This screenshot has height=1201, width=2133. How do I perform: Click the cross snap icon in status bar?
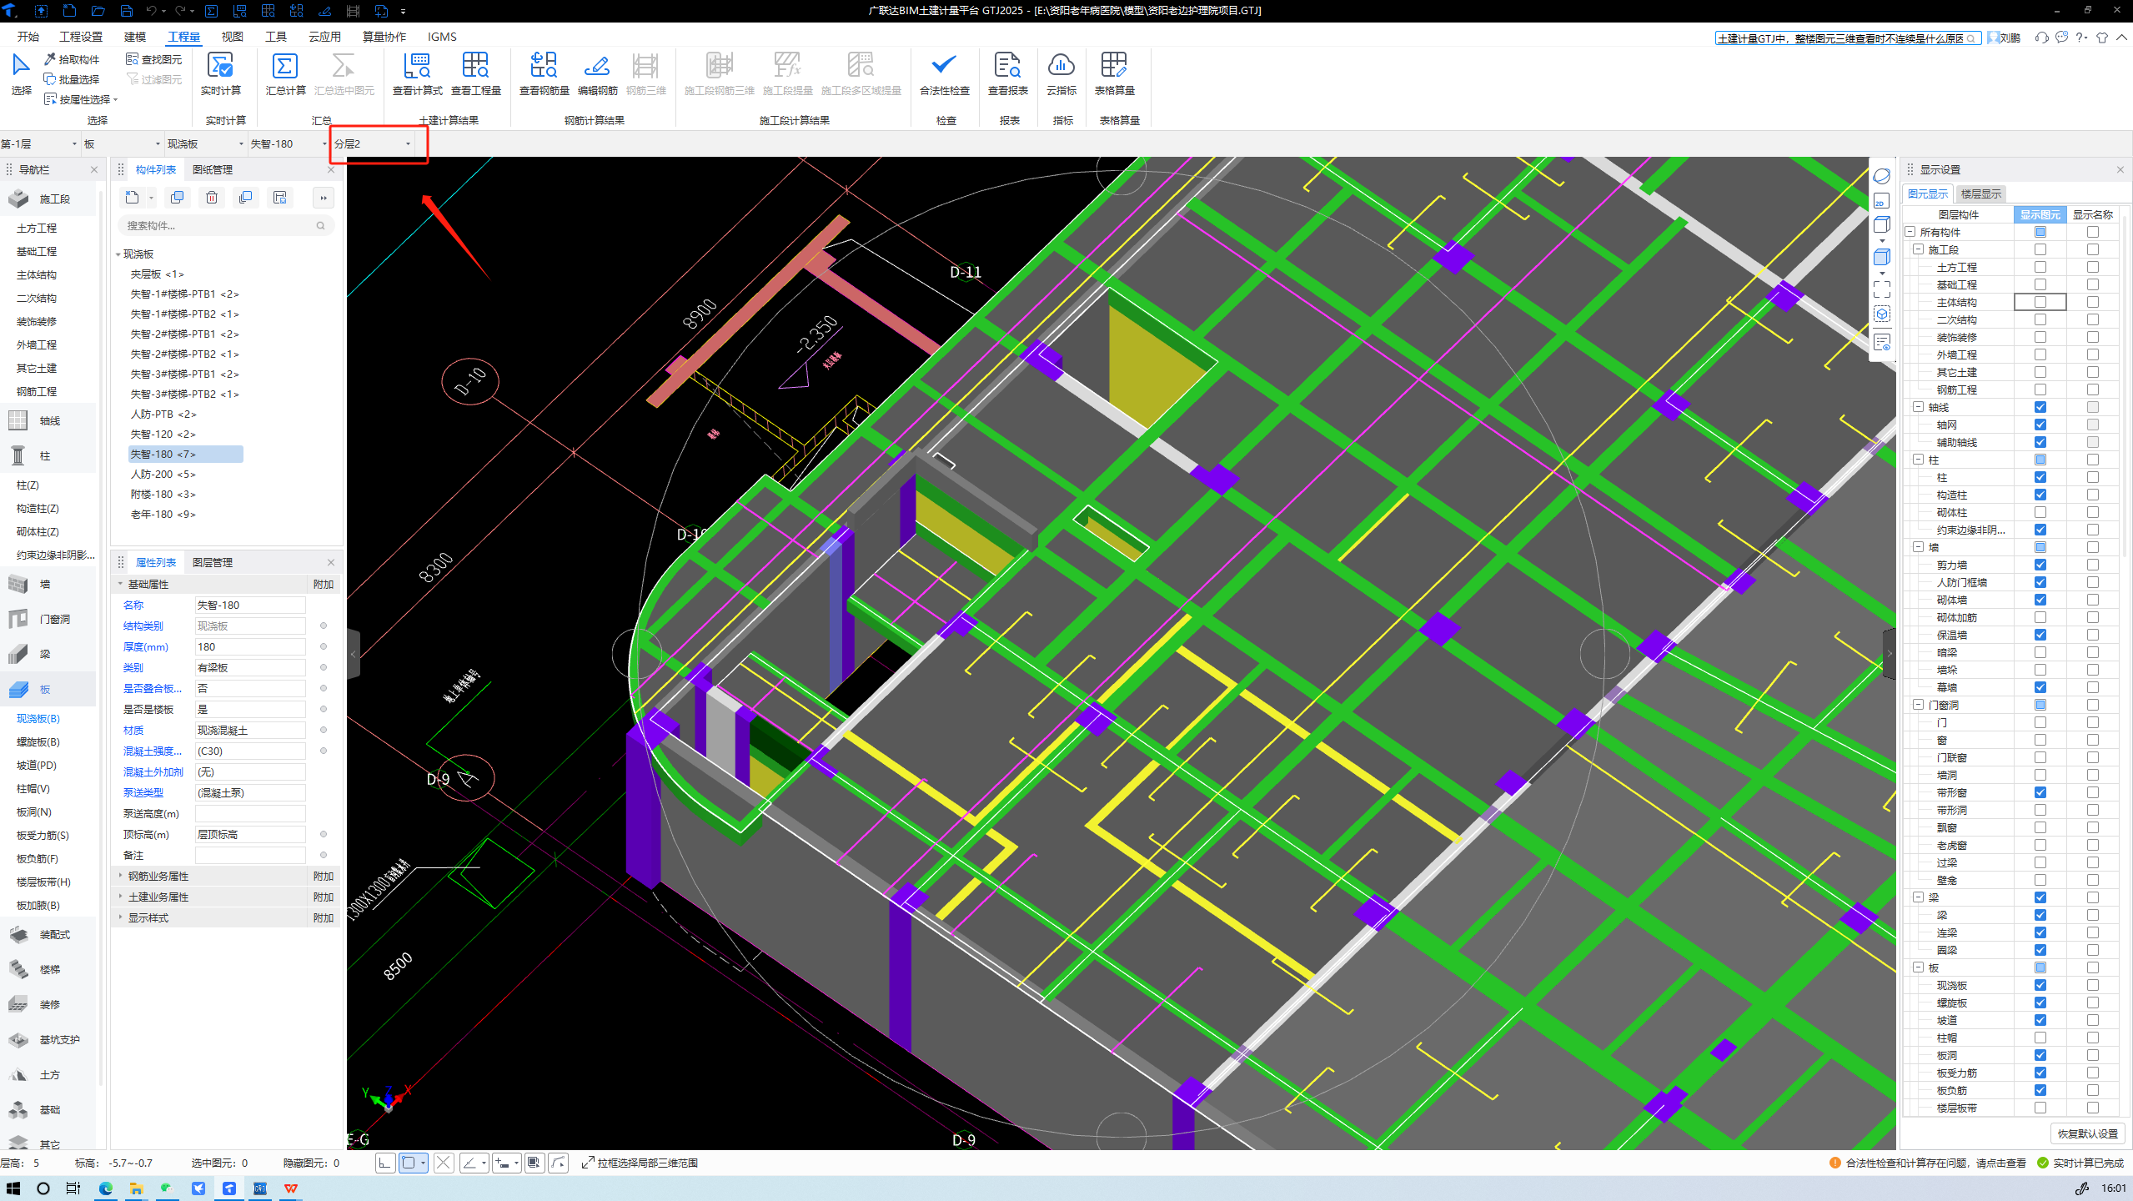click(444, 1163)
